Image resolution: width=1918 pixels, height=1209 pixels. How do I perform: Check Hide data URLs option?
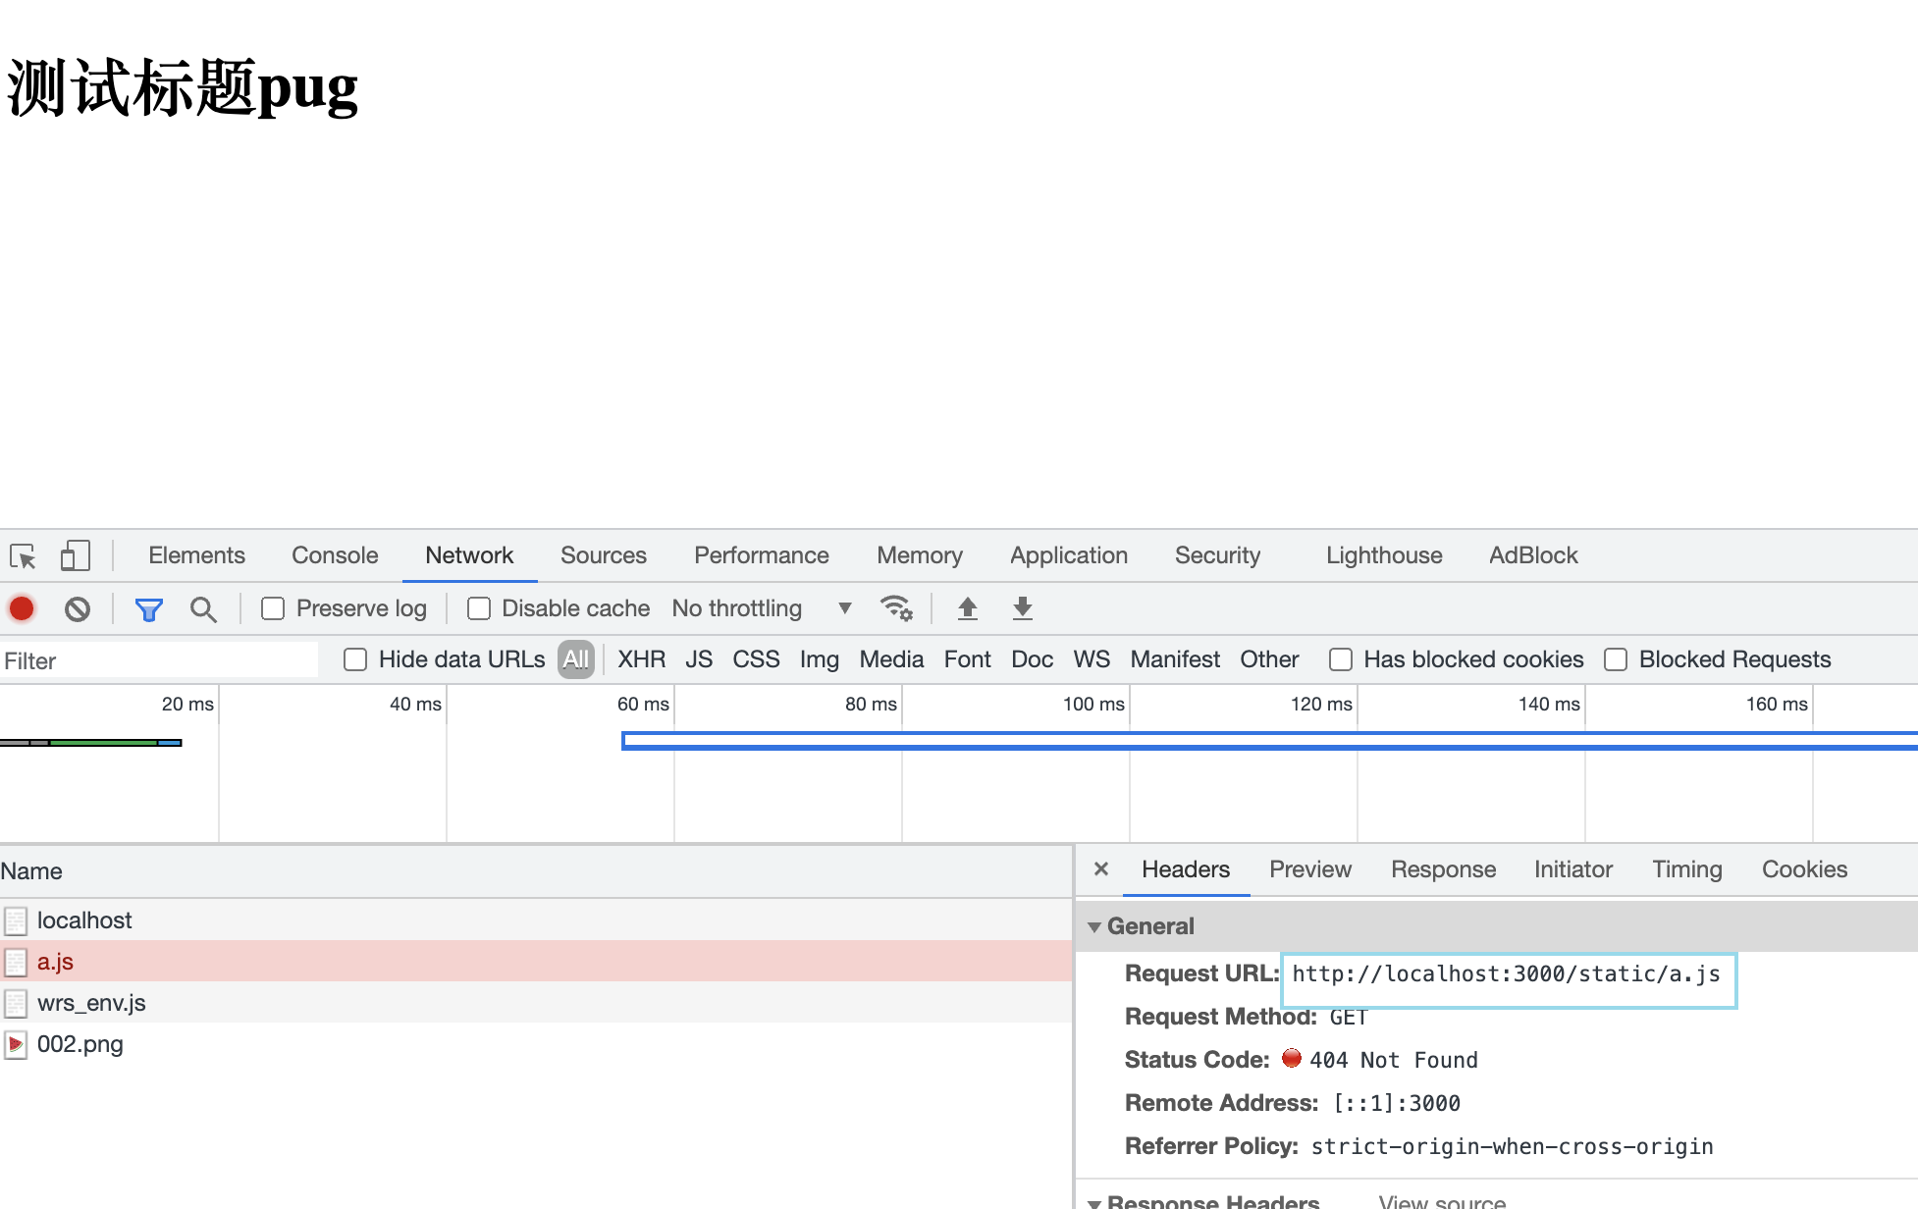pyautogui.click(x=355, y=659)
